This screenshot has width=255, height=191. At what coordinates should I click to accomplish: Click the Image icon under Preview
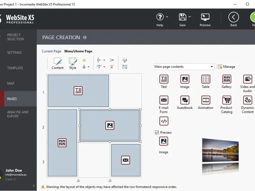(164, 141)
